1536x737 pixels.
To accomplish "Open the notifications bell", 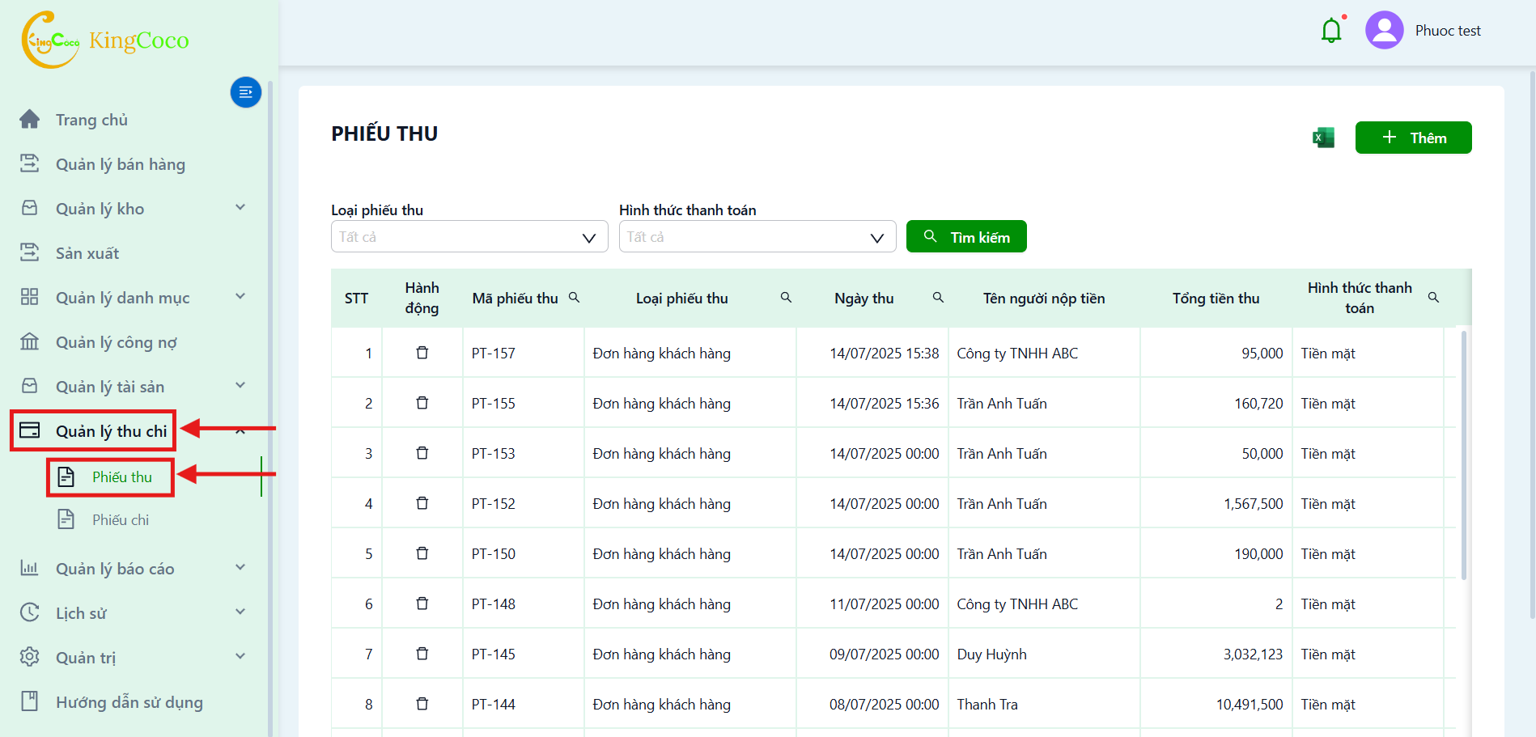I will pyautogui.click(x=1331, y=31).
